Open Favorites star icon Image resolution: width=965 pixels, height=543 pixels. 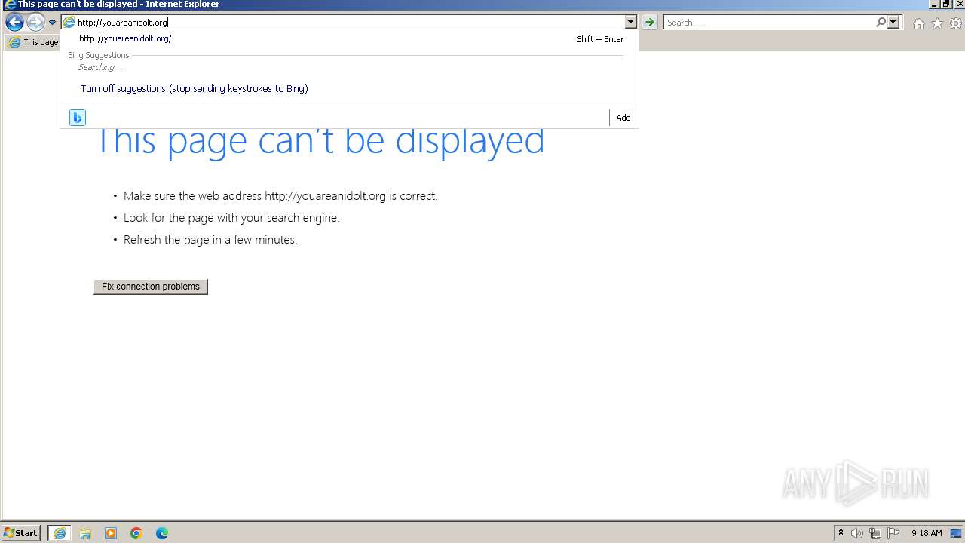[937, 23]
